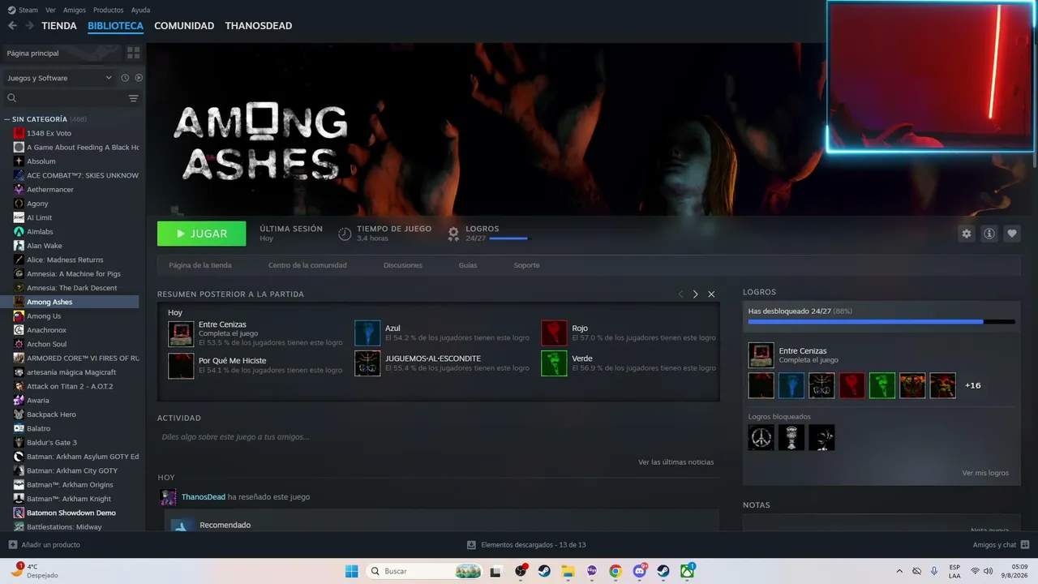Show previous post-game summary page arrow

coord(680,294)
